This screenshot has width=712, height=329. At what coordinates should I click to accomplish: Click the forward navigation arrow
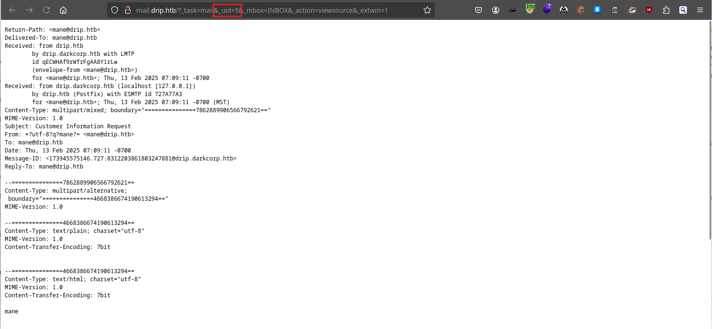pos(29,10)
